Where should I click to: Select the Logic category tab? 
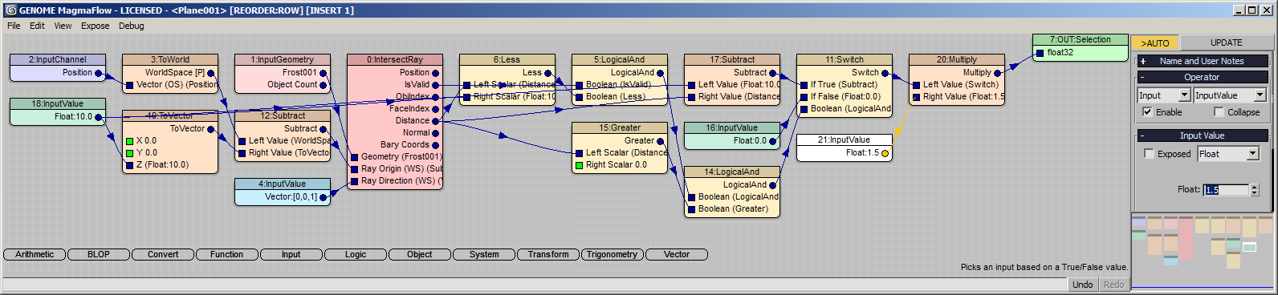click(x=356, y=254)
